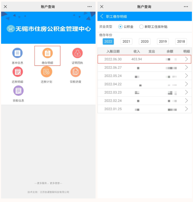Open the 贷款进度 loan progress icon
The width and height of the screenshot is (193, 202).
(76, 72)
